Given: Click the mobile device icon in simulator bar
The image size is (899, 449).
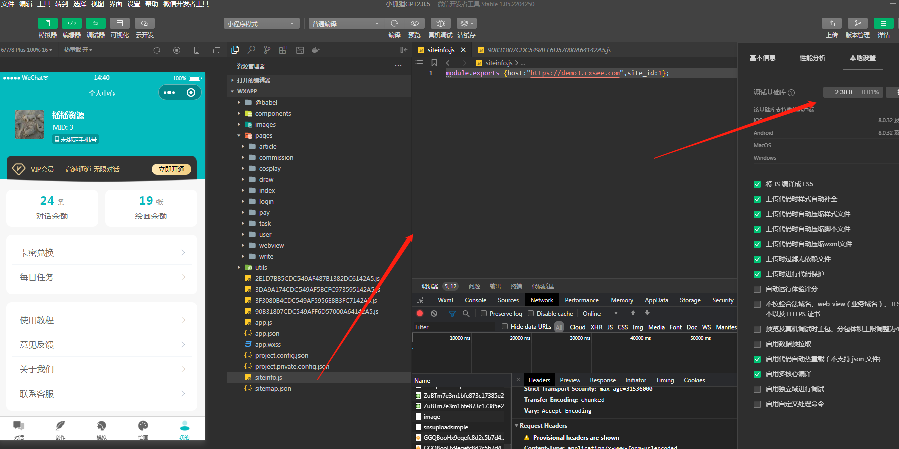Looking at the screenshot, I should point(197,50).
